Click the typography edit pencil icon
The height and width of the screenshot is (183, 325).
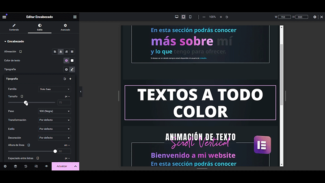coord(72,70)
